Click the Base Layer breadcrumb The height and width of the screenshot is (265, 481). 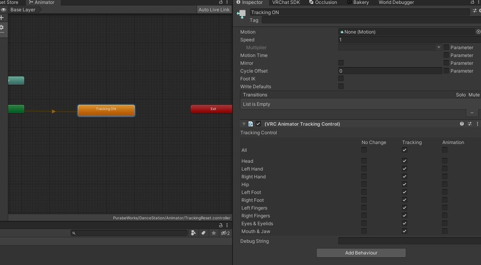point(23,9)
